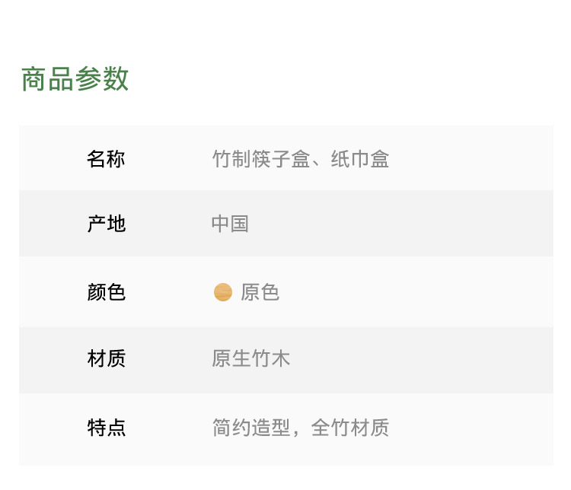Select the 中国 origin value
This screenshot has width=571, height=490.
click(230, 224)
